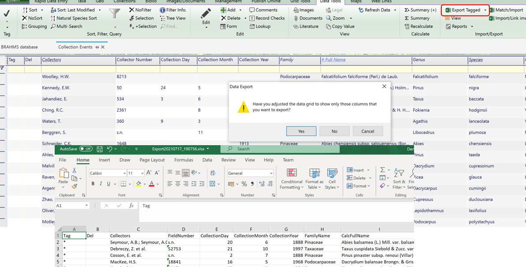The image size is (526, 267).
Task: Click Recalculate in the Calculate group
Action: click(419, 26)
